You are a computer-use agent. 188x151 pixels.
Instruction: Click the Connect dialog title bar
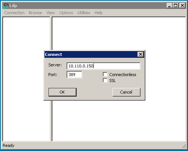click(x=91, y=54)
